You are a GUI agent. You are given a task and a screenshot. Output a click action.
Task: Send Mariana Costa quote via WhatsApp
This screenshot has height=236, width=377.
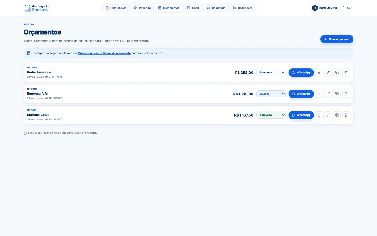(x=301, y=115)
